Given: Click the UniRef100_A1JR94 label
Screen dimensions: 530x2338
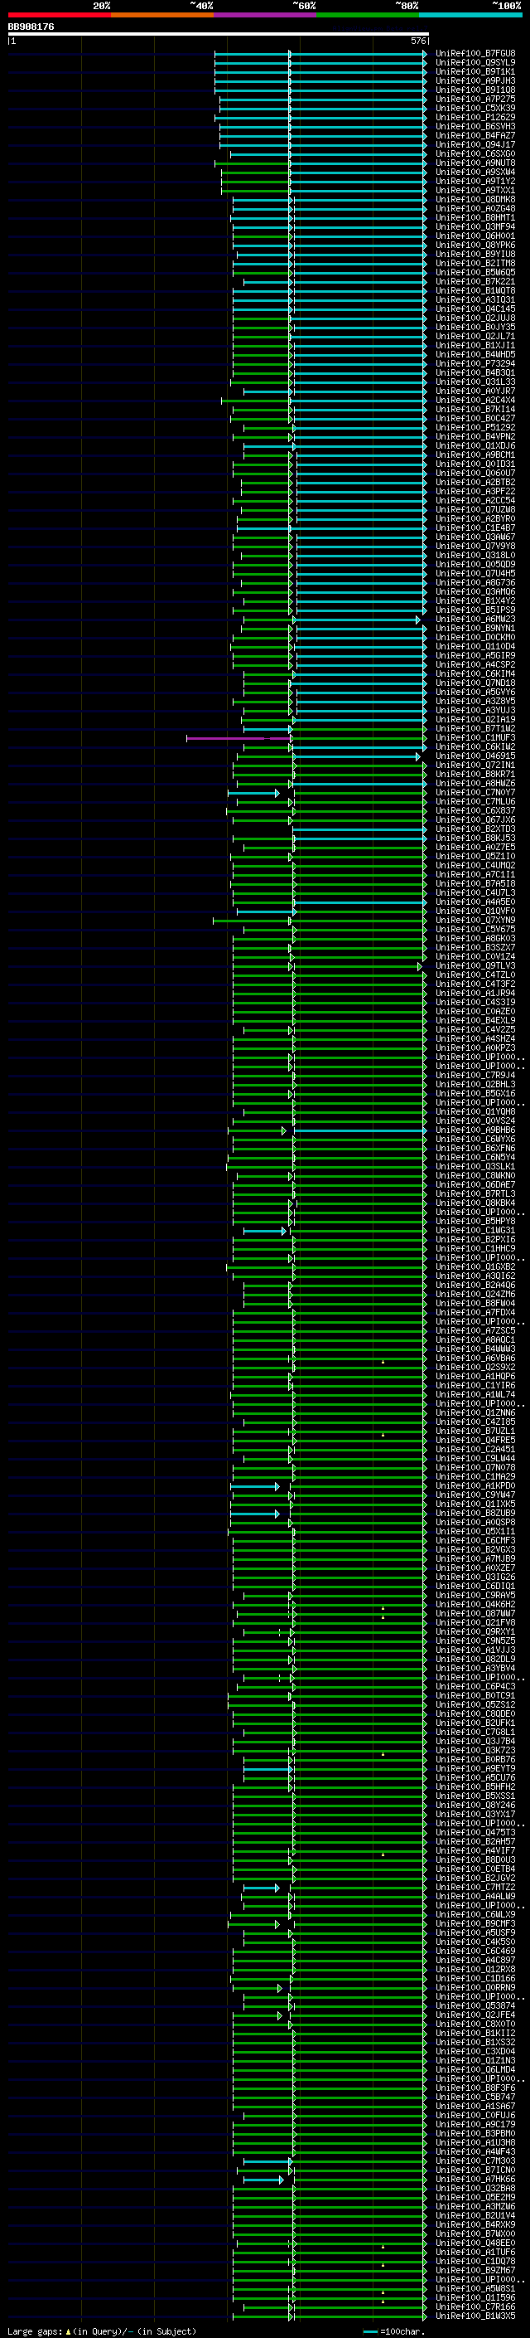Looking at the screenshot, I should point(475,994).
